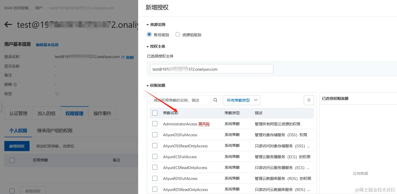
Task: Select the 账号级别 radio button
Action: pos(149,35)
